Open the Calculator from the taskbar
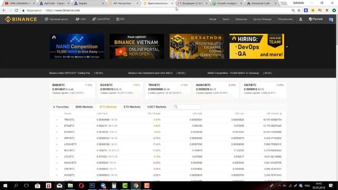The image size is (338, 190). click(114, 185)
